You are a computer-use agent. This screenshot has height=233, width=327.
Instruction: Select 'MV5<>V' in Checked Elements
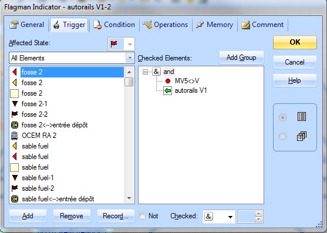[187, 81]
